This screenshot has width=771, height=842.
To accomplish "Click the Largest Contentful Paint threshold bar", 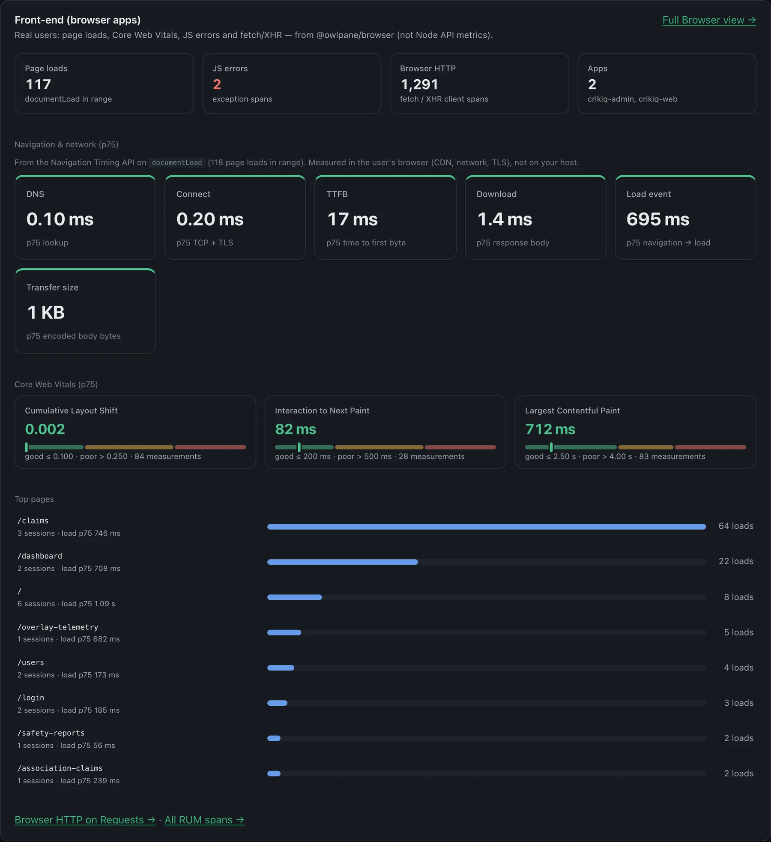I will (x=636, y=447).
